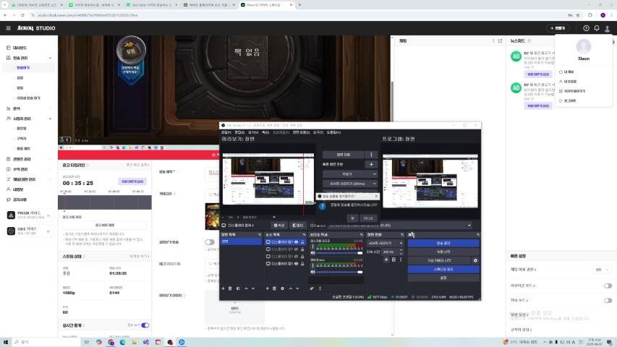Open OBS source properties gear in source toolbar
This screenshot has width=617, height=347.
point(282,288)
